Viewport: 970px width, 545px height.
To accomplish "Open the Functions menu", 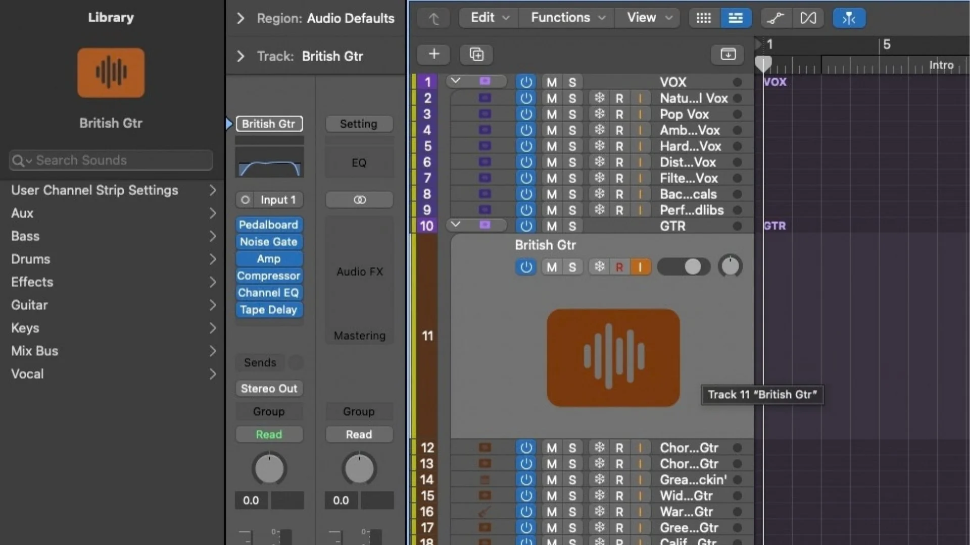I will 567,18.
